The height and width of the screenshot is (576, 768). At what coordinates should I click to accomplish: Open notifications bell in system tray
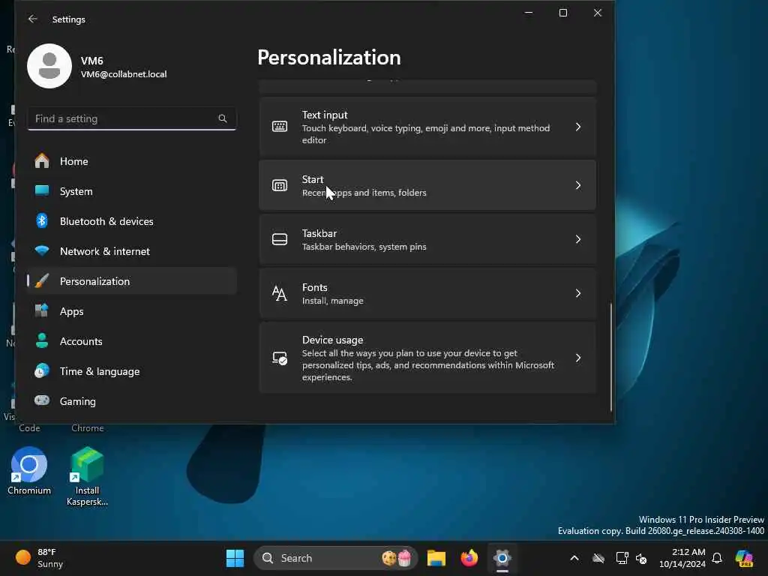pos(717,558)
